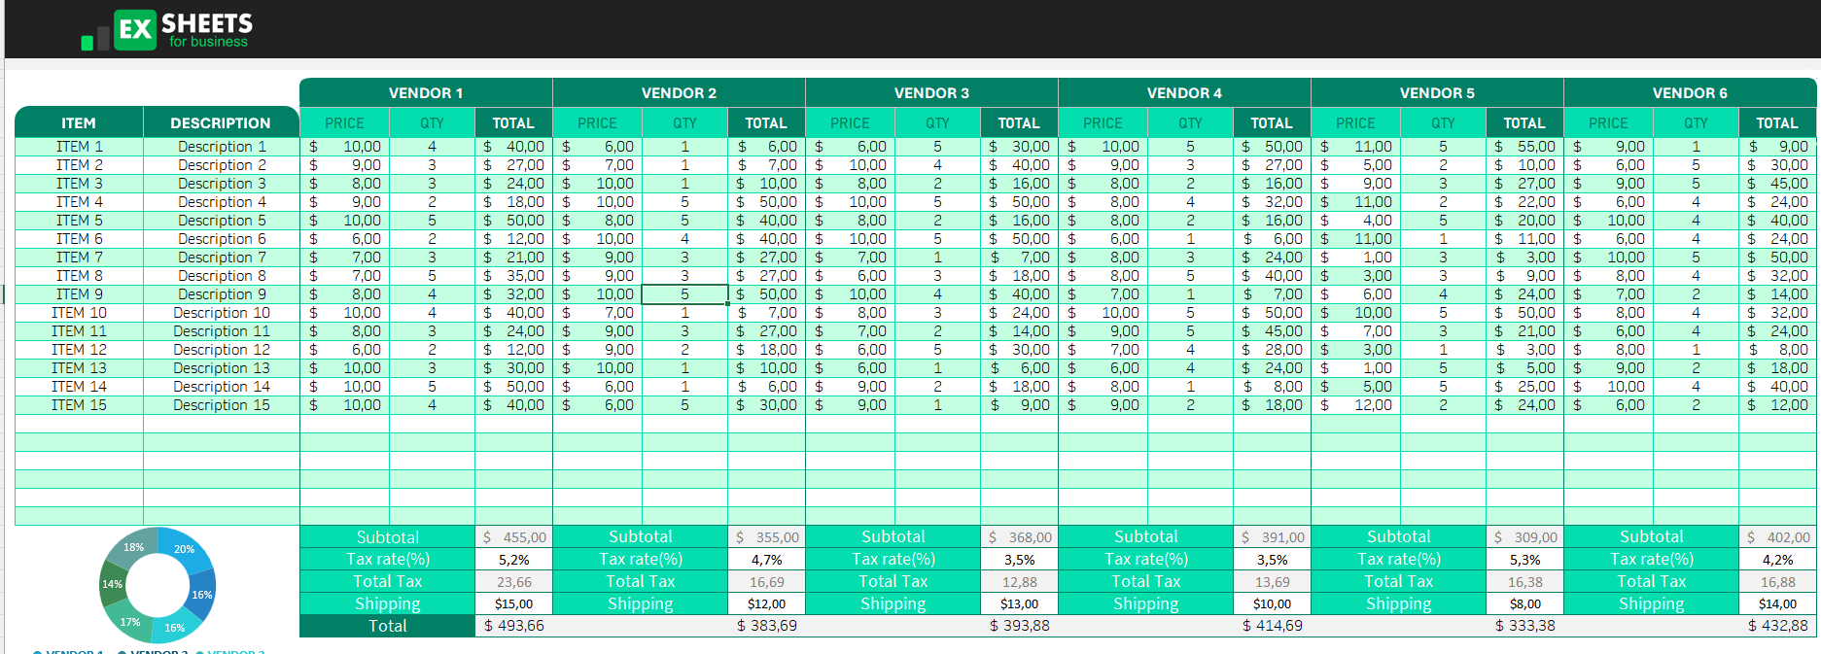
Task: Select the ITEM 1 cell
Action: pos(79,147)
